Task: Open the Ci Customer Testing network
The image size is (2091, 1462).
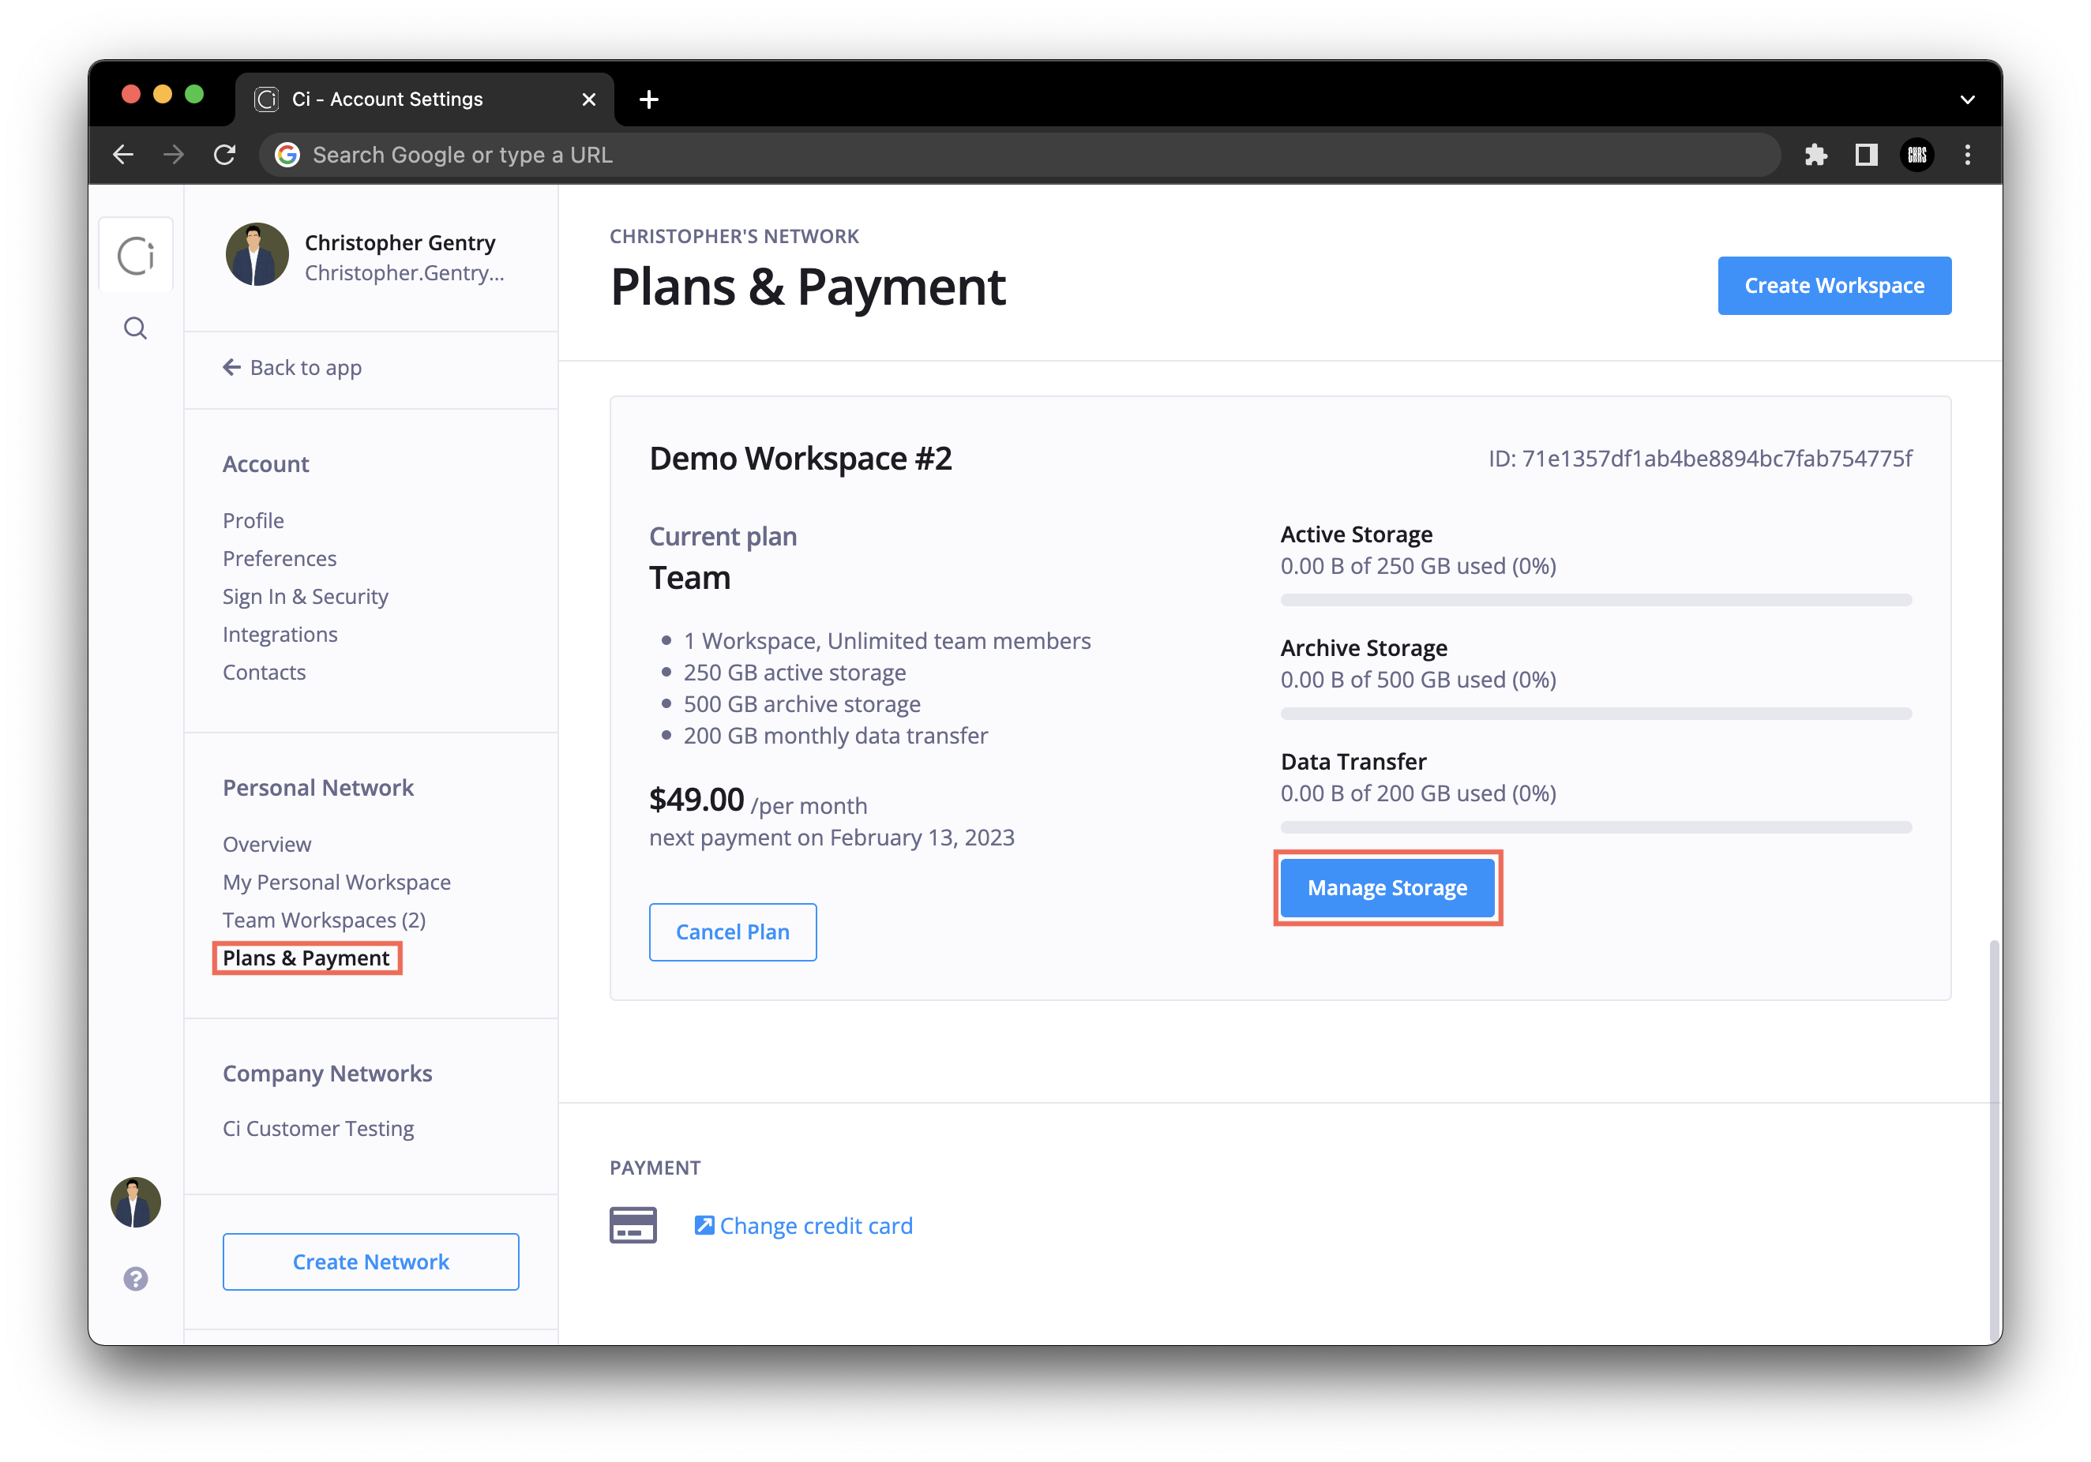Action: (x=318, y=1129)
